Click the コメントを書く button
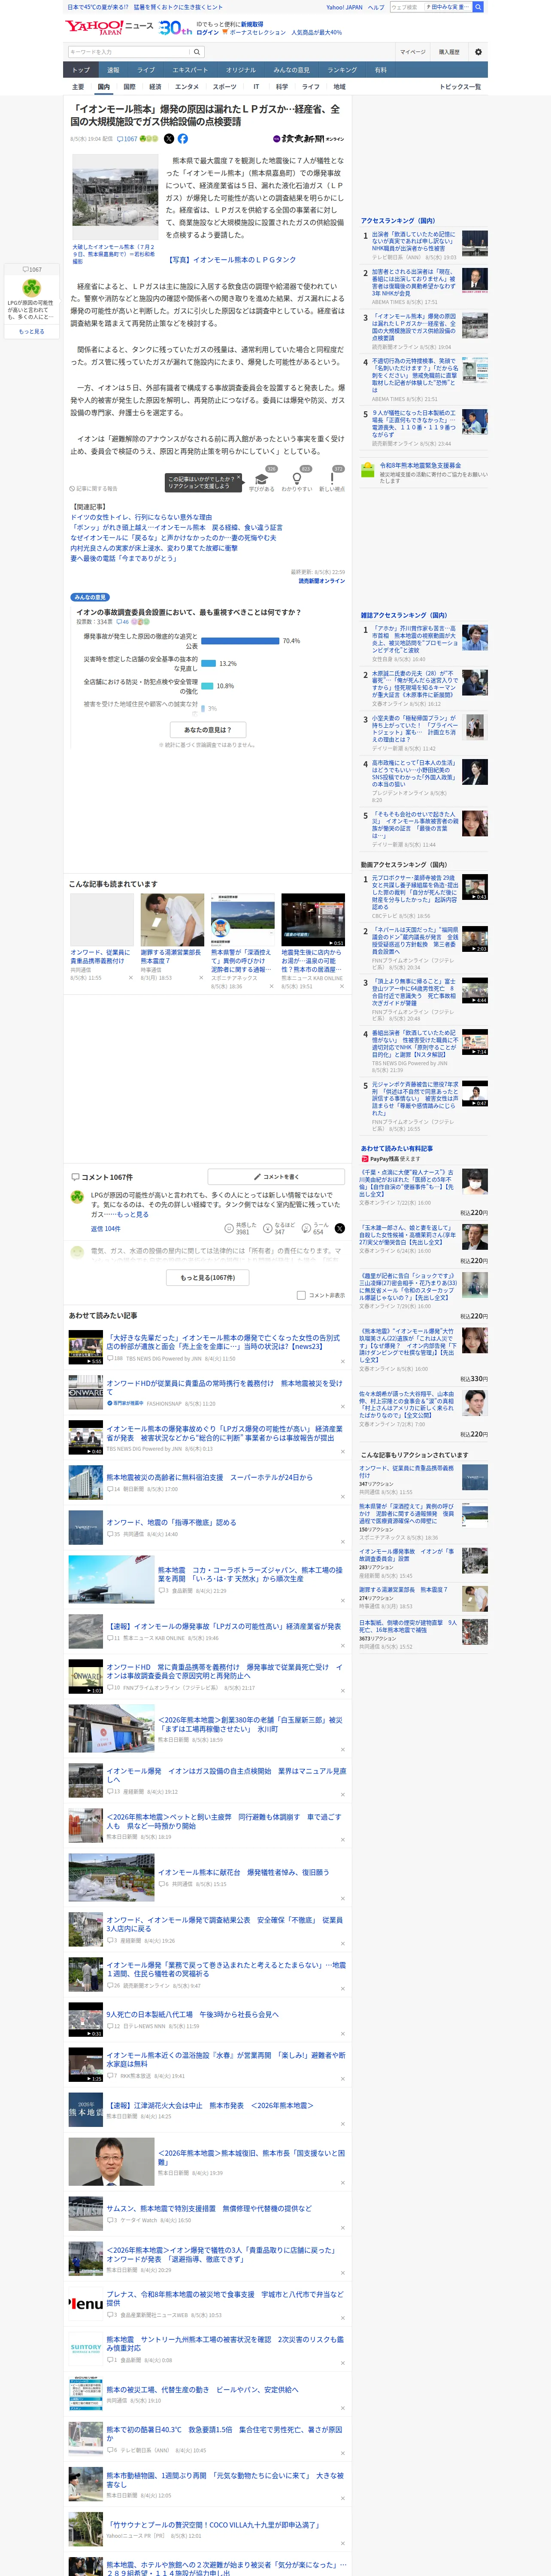This screenshot has height=2576, width=551. [276, 1177]
